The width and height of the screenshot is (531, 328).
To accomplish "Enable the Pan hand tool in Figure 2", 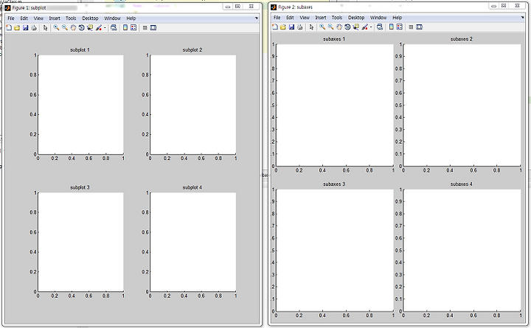I will 339,27.
